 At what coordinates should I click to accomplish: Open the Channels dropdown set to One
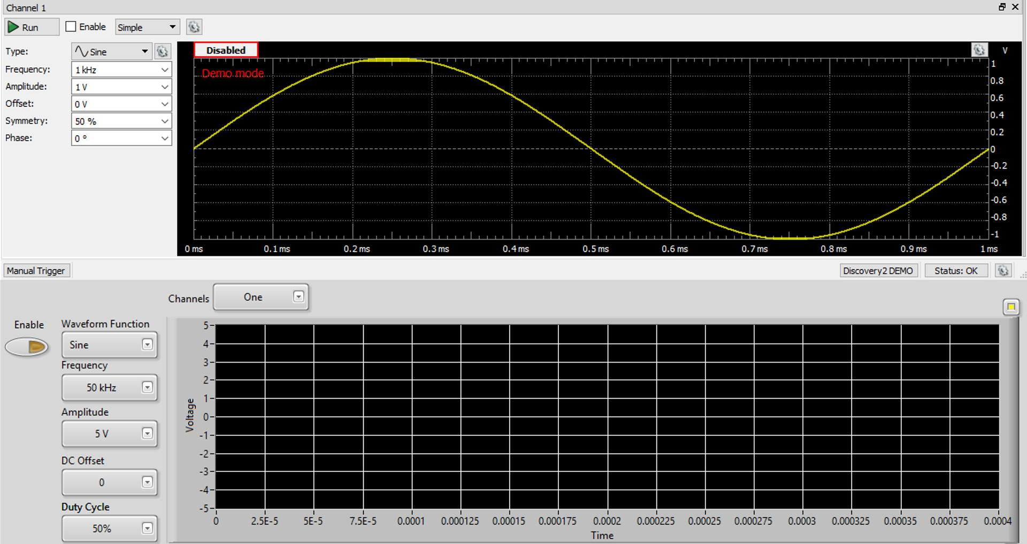pyautogui.click(x=261, y=297)
